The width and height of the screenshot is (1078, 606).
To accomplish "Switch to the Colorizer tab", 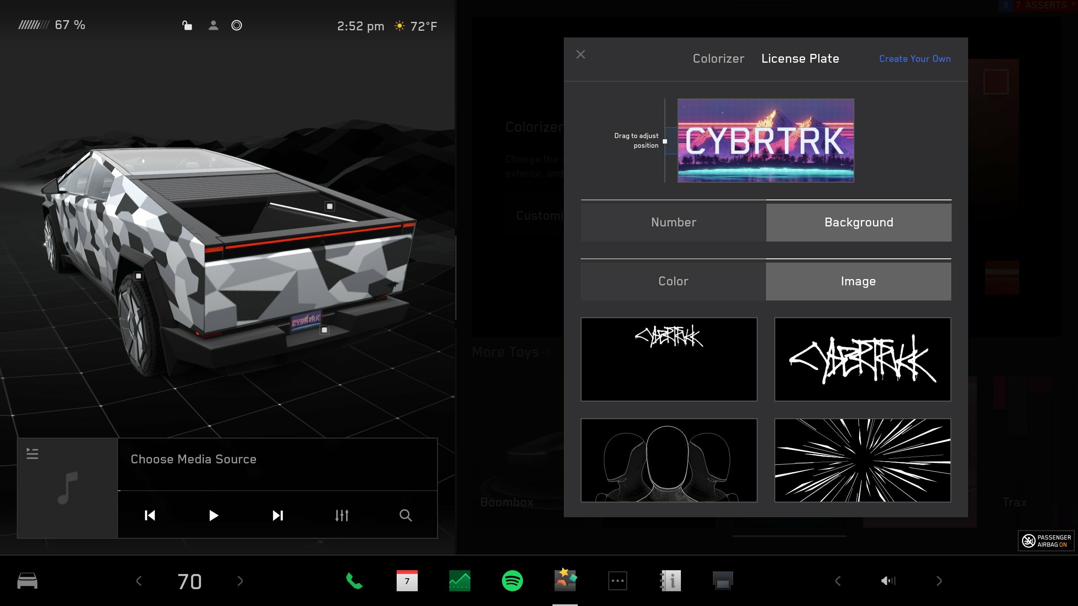I will coord(718,58).
